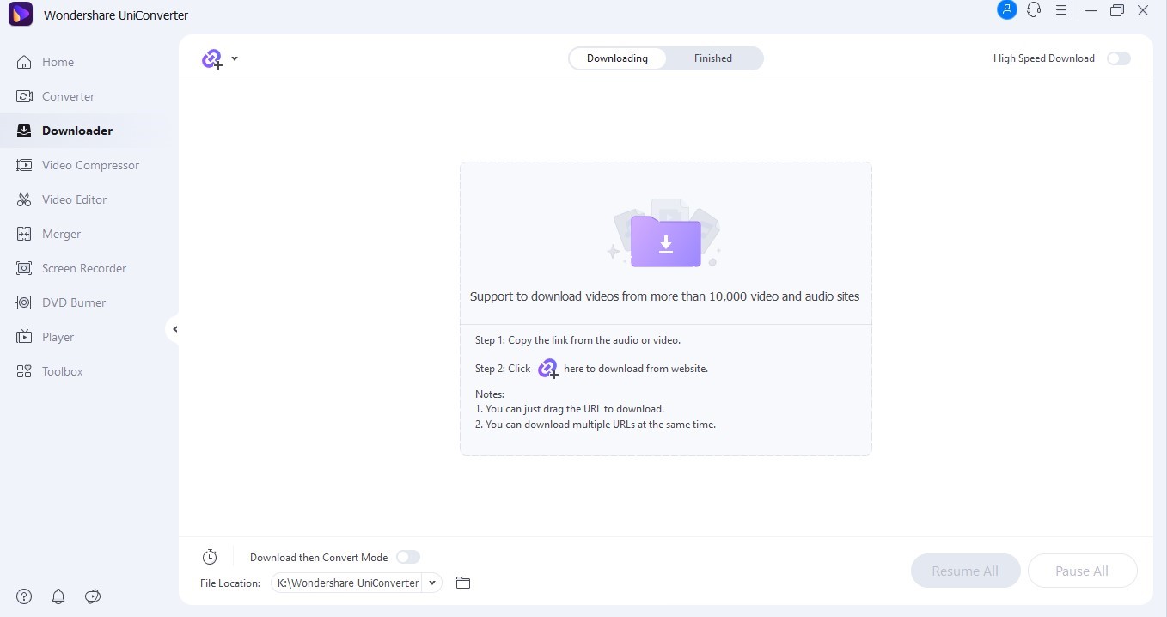Click the paste URL link icon in the toolbar
This screenshot has height=617, width=1167.
[x=211, y=59]
